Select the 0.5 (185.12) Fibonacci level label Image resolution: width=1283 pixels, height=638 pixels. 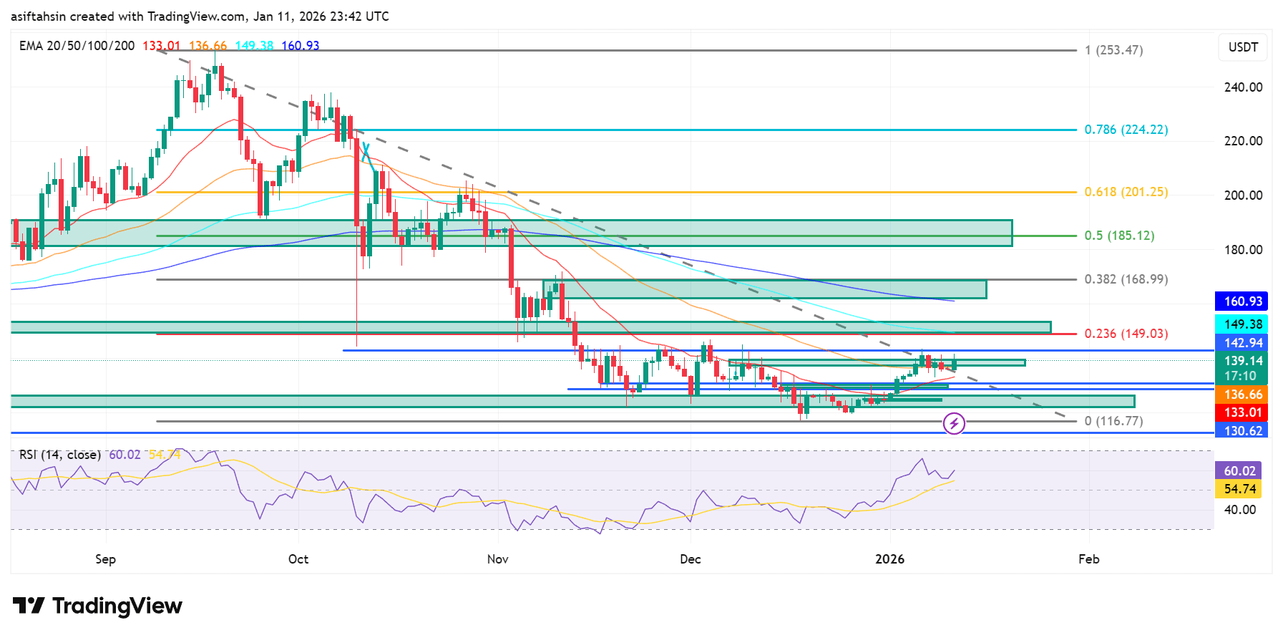coord(1119,236)
